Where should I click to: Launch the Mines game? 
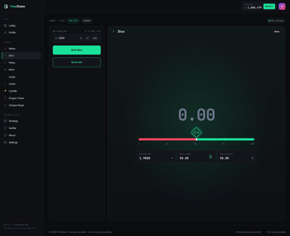point(21,49)
